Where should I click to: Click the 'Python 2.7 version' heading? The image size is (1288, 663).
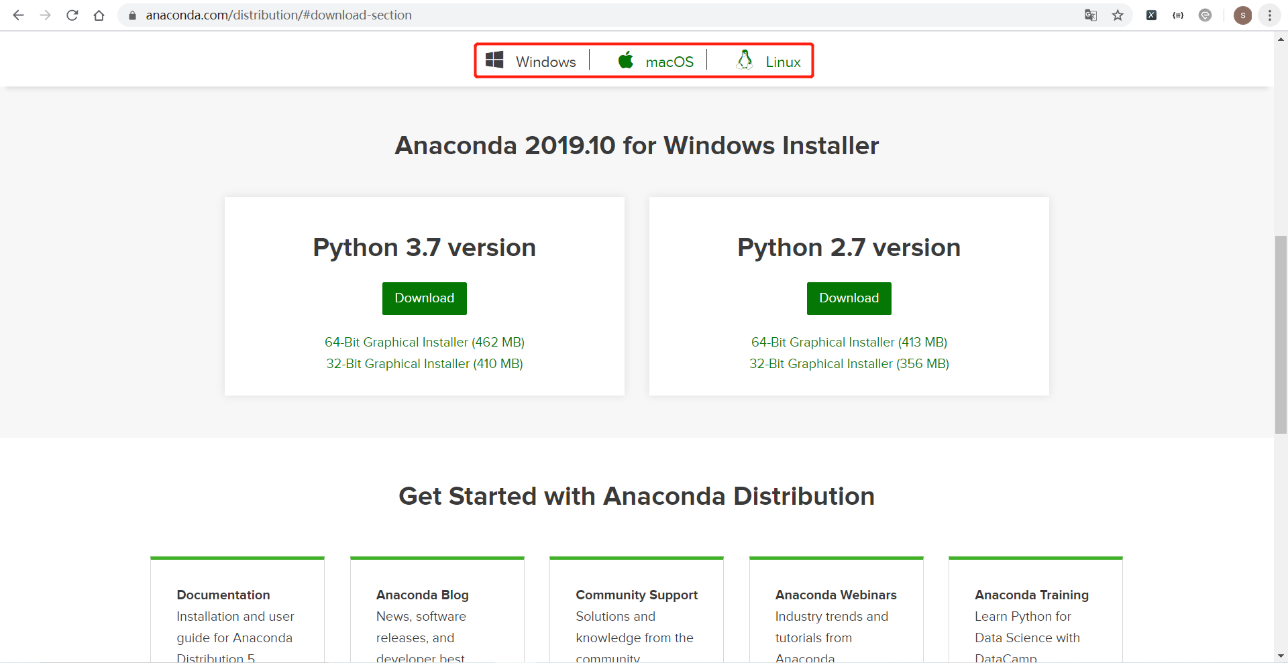coord(849,248)
